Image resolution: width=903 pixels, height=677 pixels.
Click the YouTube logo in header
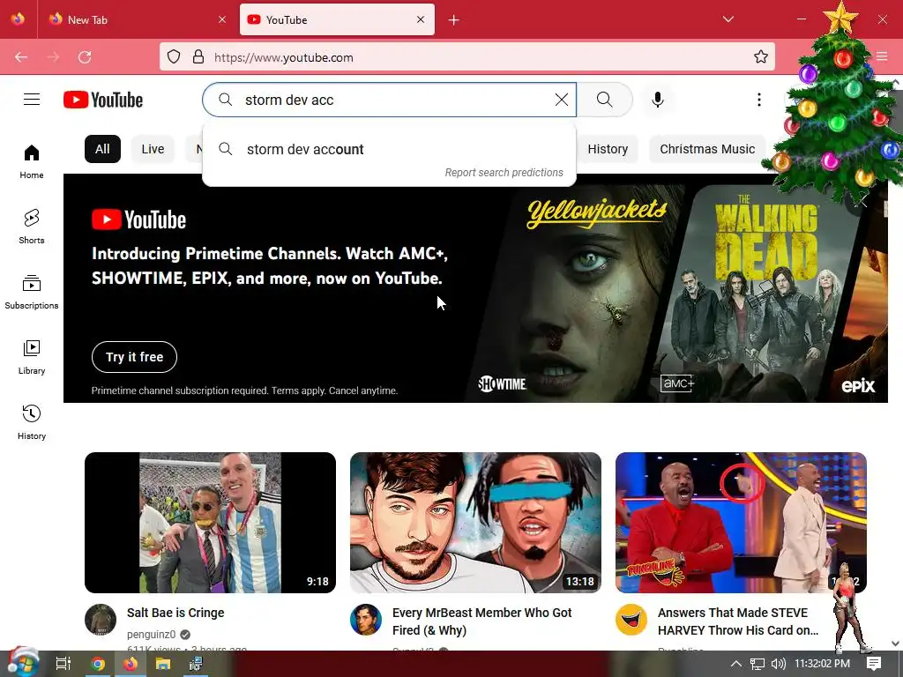(103, 100)
